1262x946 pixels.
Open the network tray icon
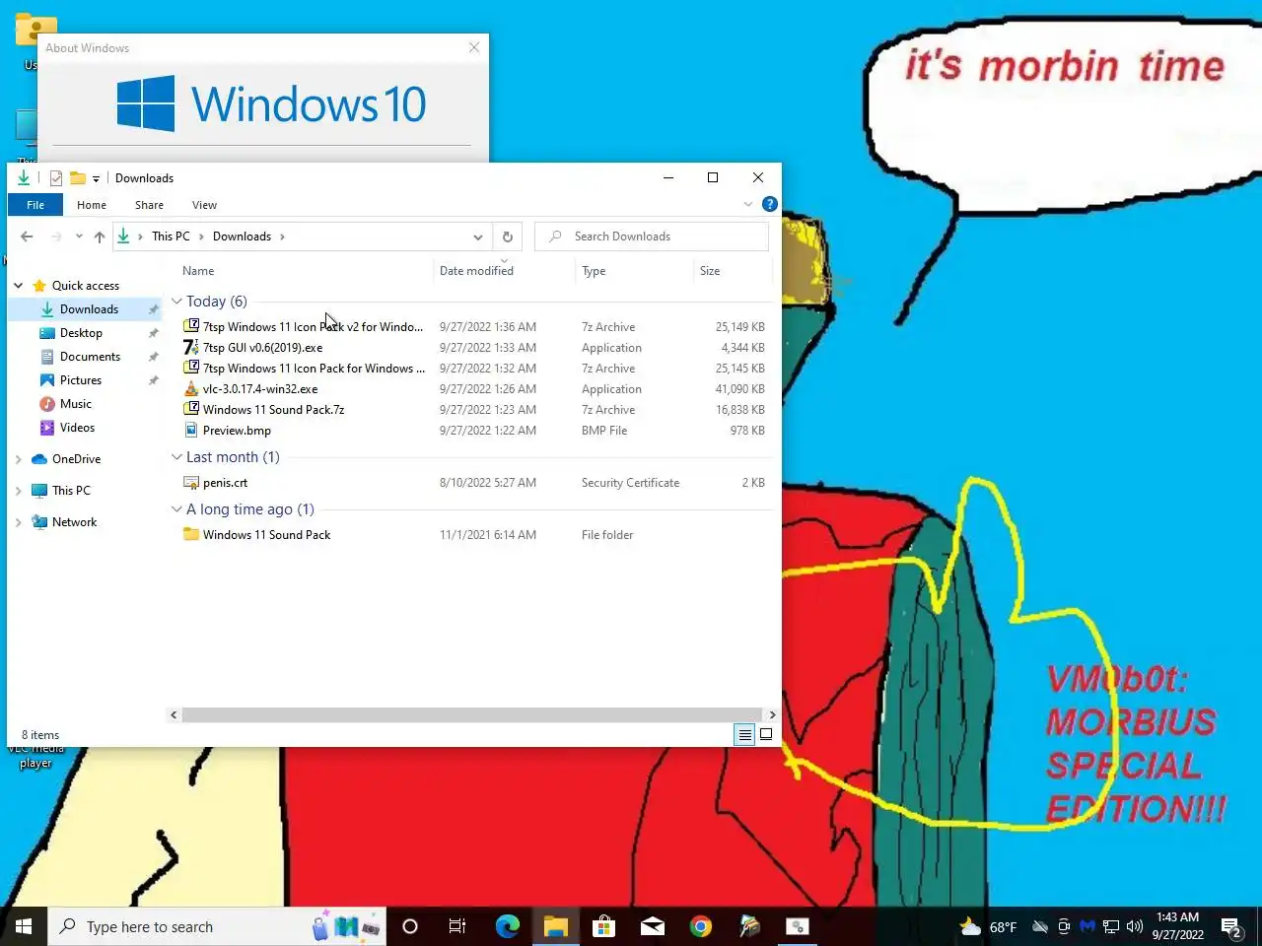[1111, 926]
